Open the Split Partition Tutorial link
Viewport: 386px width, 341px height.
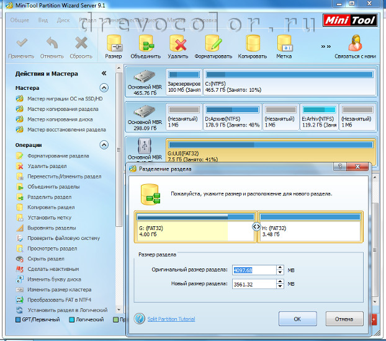click(171, 319)
